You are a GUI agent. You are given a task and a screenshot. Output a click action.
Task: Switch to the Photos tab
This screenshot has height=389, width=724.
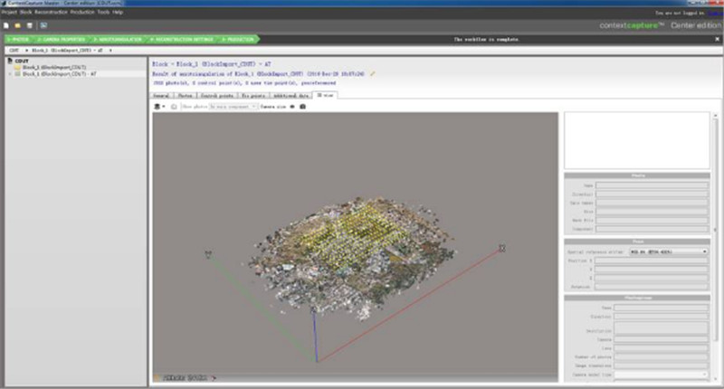(x=186, y=94)
